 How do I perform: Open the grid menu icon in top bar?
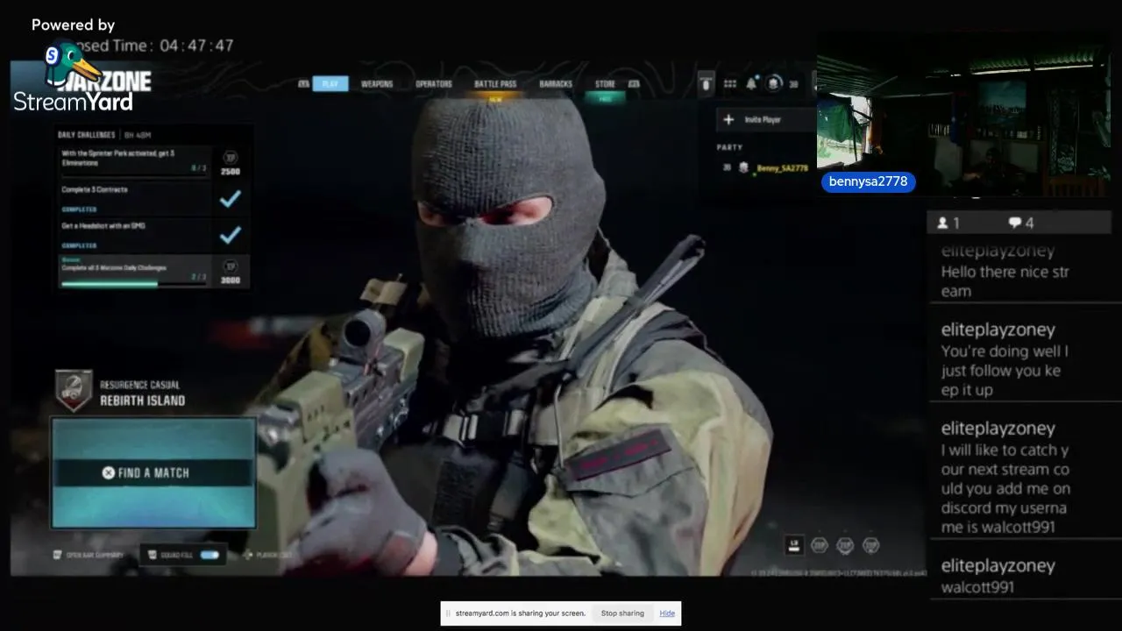pyautogui.click(x=730, y=83)
